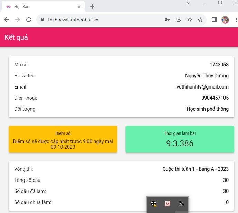Click the email vuthihanhtv@gmail.com
Viewport: 238px width, 213px height.
coord(202,87)
